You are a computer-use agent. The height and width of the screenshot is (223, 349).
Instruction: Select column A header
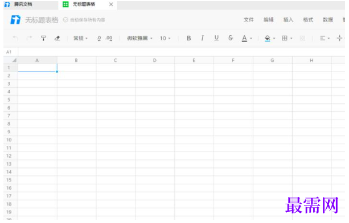38,60
